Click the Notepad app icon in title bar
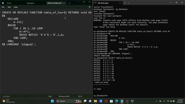185x104 pixels. pyautogui.click(x=3, y=3)
